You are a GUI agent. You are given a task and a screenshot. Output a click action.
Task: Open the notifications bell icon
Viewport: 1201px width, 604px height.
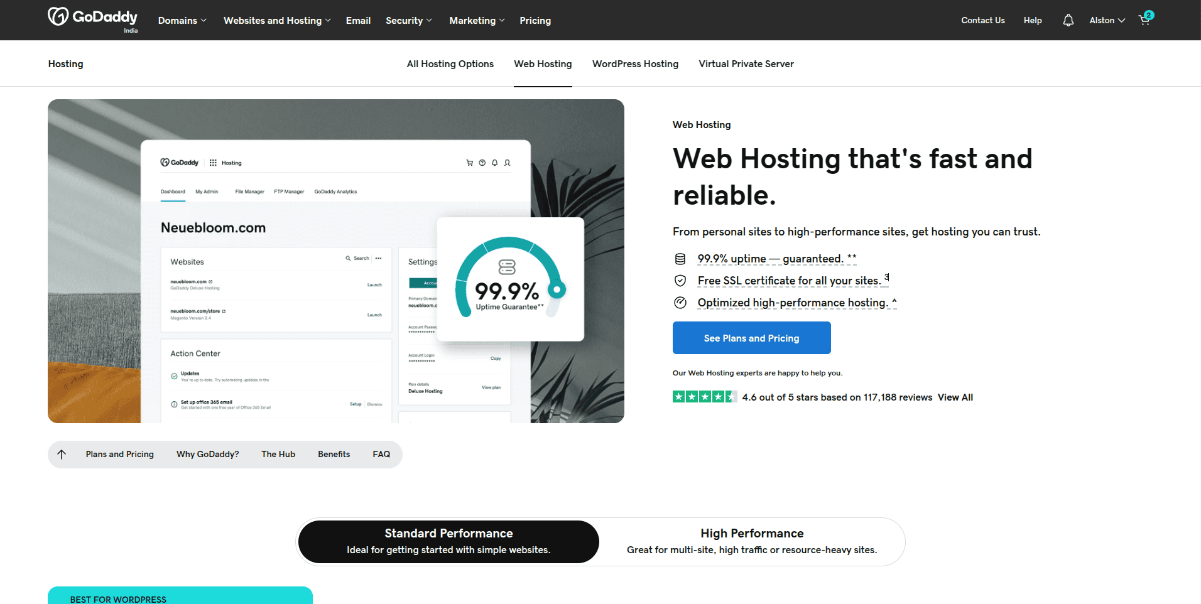coord(1068,21)
